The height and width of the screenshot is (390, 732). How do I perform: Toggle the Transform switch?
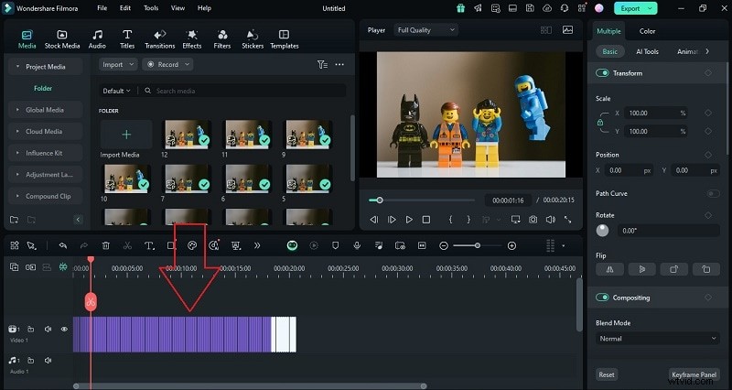point(602,73)
